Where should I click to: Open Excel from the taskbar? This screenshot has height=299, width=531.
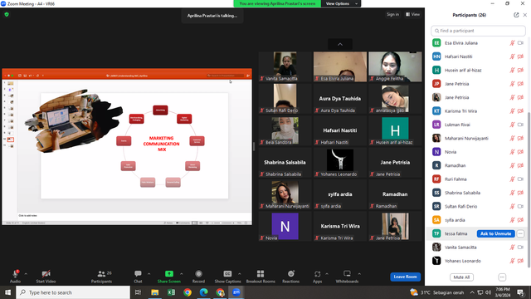tap(171, 292)
